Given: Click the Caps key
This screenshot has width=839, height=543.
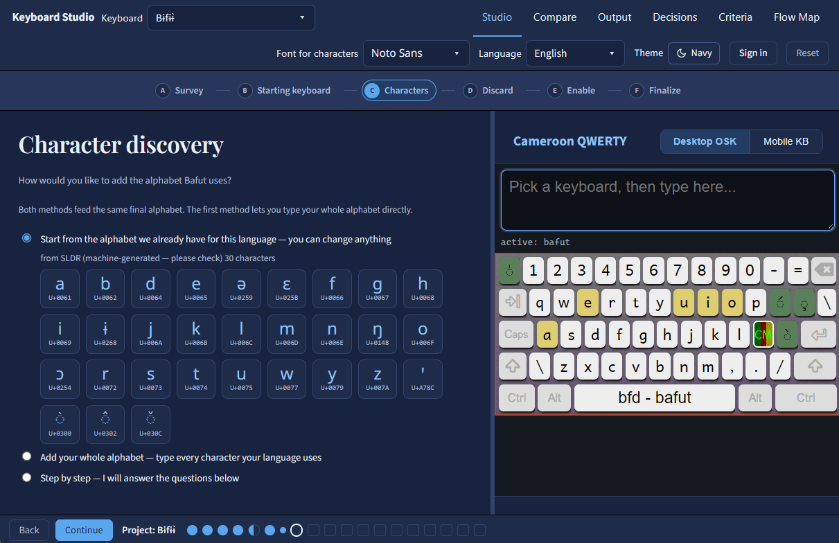Looking at the screenshot, I should click(x=516, y=335).
